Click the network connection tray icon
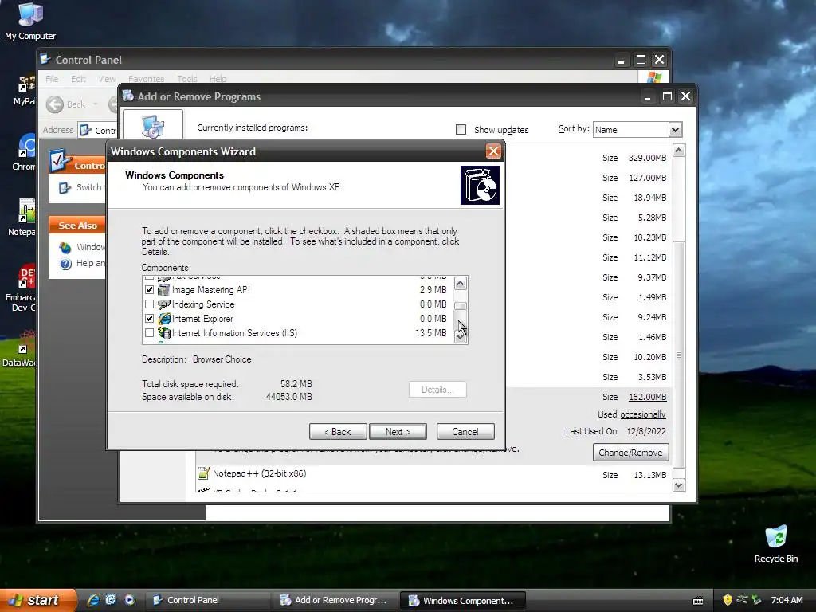Image resolution: width=816 pixels, height=612 pixels. (742, 600)
